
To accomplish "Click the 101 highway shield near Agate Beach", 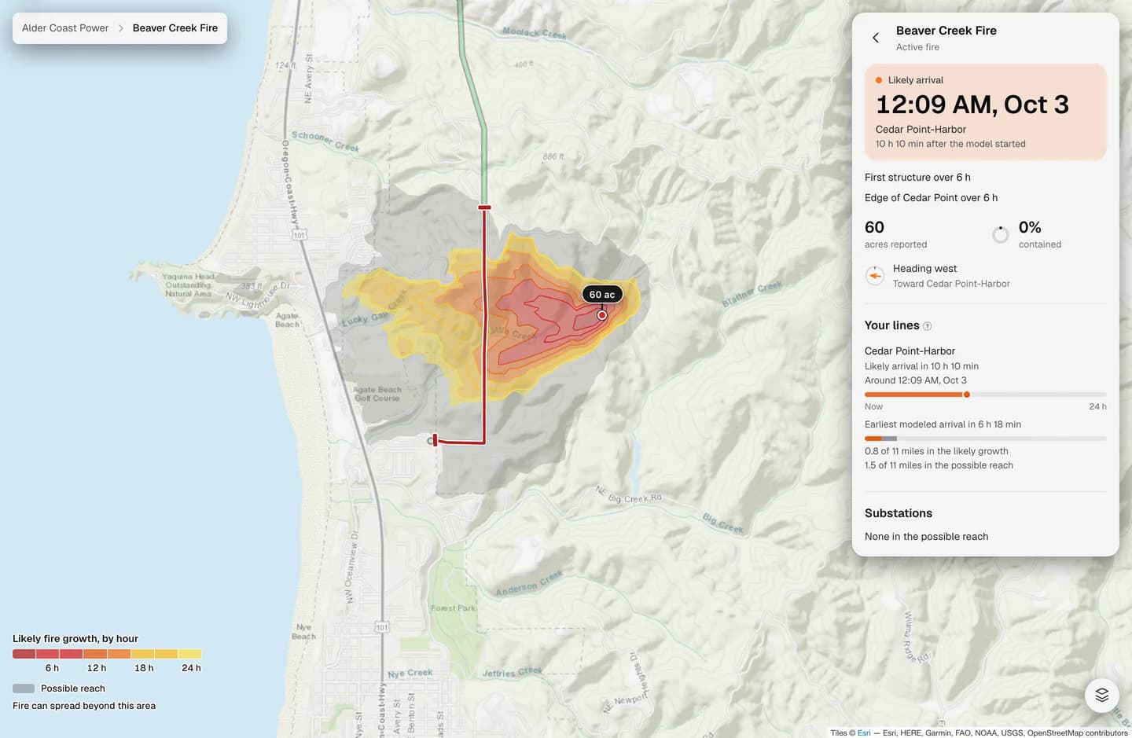I will [299, 235].
